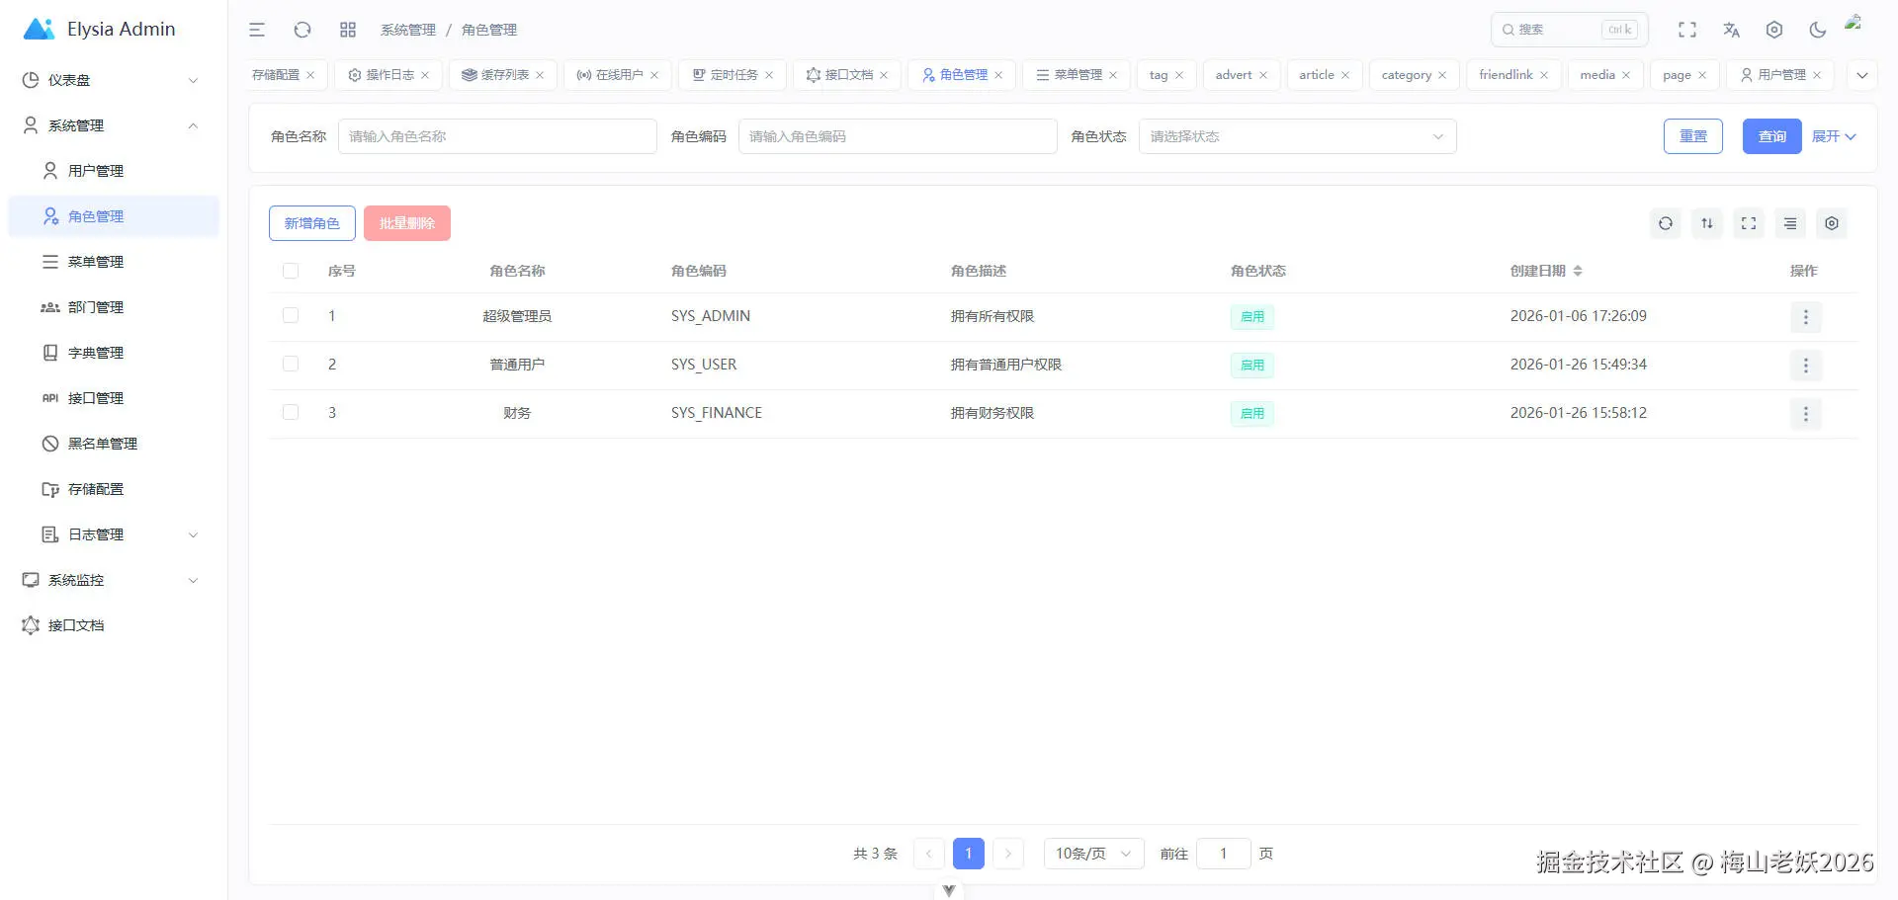Click 系统管理 in breadcrumb
Image resolution: width=1898 pixels, height=900 pixels.
408,30
